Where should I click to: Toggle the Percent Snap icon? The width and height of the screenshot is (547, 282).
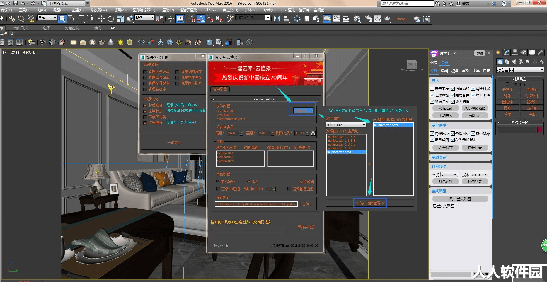point(210,19)
